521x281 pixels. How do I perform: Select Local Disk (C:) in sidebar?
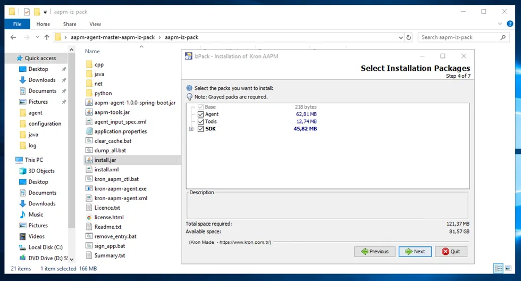click(x=45, y=247)
